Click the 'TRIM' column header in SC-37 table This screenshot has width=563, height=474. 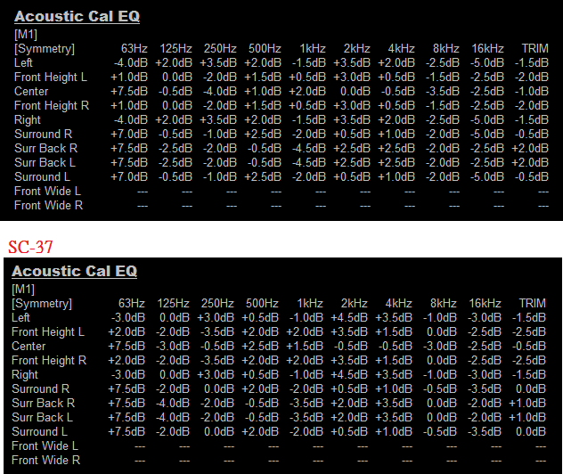[533, 304]
